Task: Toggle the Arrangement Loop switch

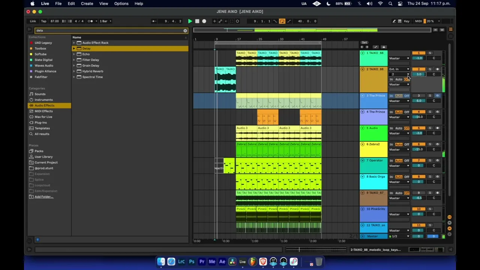Action: 282,21
